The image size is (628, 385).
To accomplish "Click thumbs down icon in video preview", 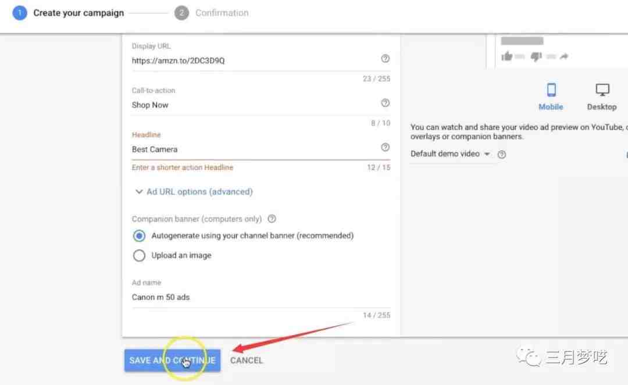I will (536, 56).
